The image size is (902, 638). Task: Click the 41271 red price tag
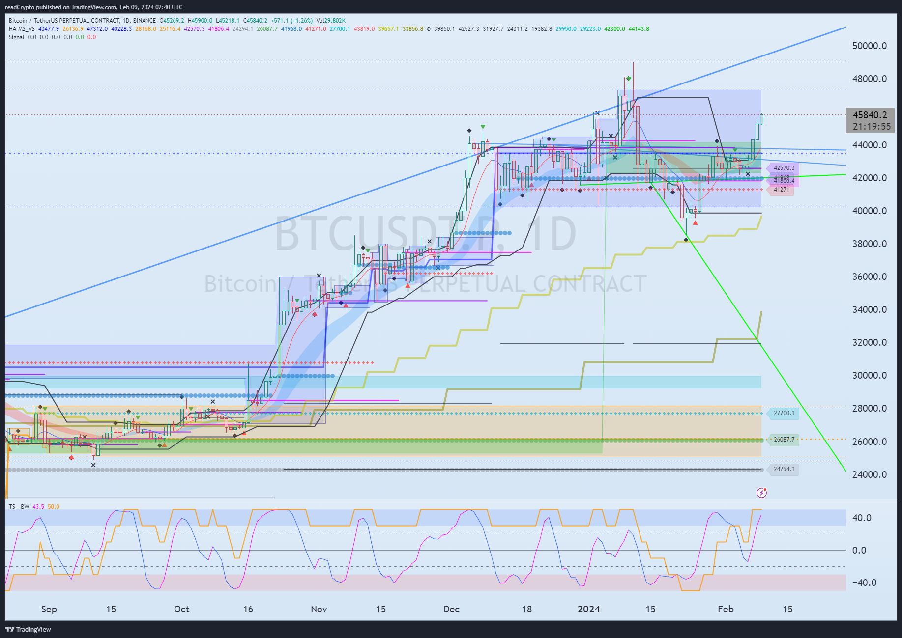coord(781,190)
